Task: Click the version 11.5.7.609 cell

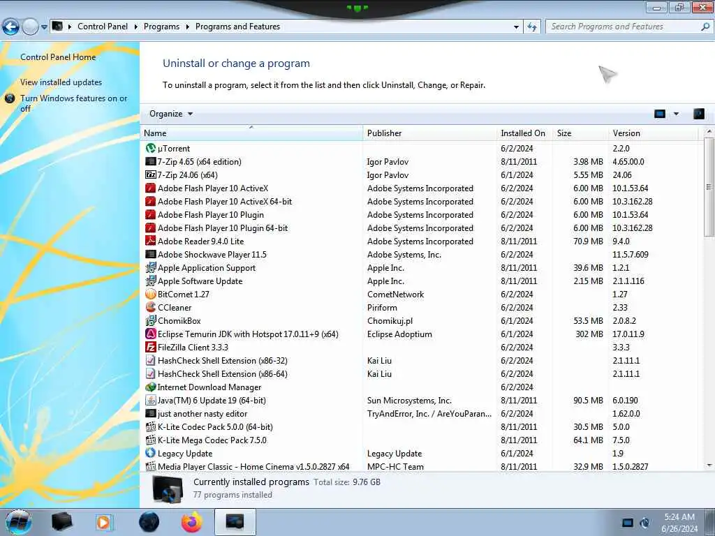Action: coord(631,254)
